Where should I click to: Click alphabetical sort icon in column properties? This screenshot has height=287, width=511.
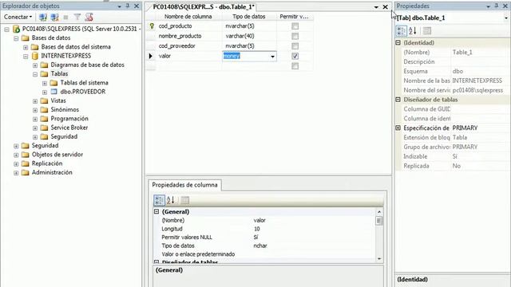pos(170,200)
